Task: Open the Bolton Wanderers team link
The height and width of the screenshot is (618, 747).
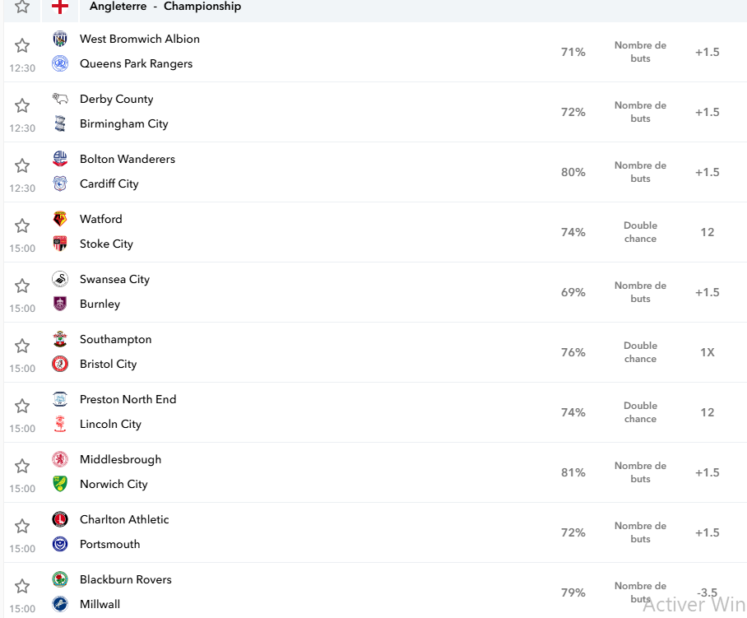Action: pyautogui.click(x=128, y=159)
